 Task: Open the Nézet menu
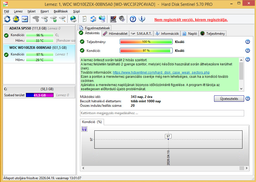(x=31, y=11)
